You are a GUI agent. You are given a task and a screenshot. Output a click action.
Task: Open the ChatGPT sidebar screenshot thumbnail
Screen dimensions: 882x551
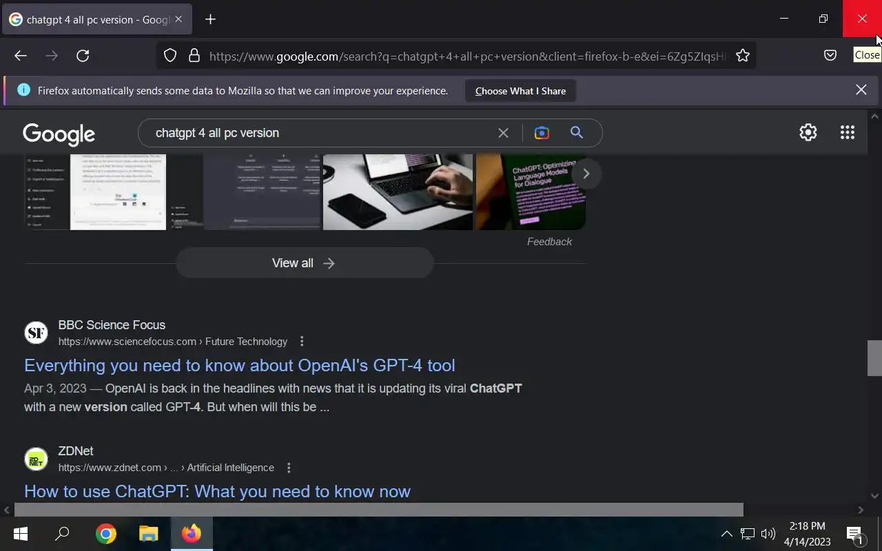click(x=95, y=191)
